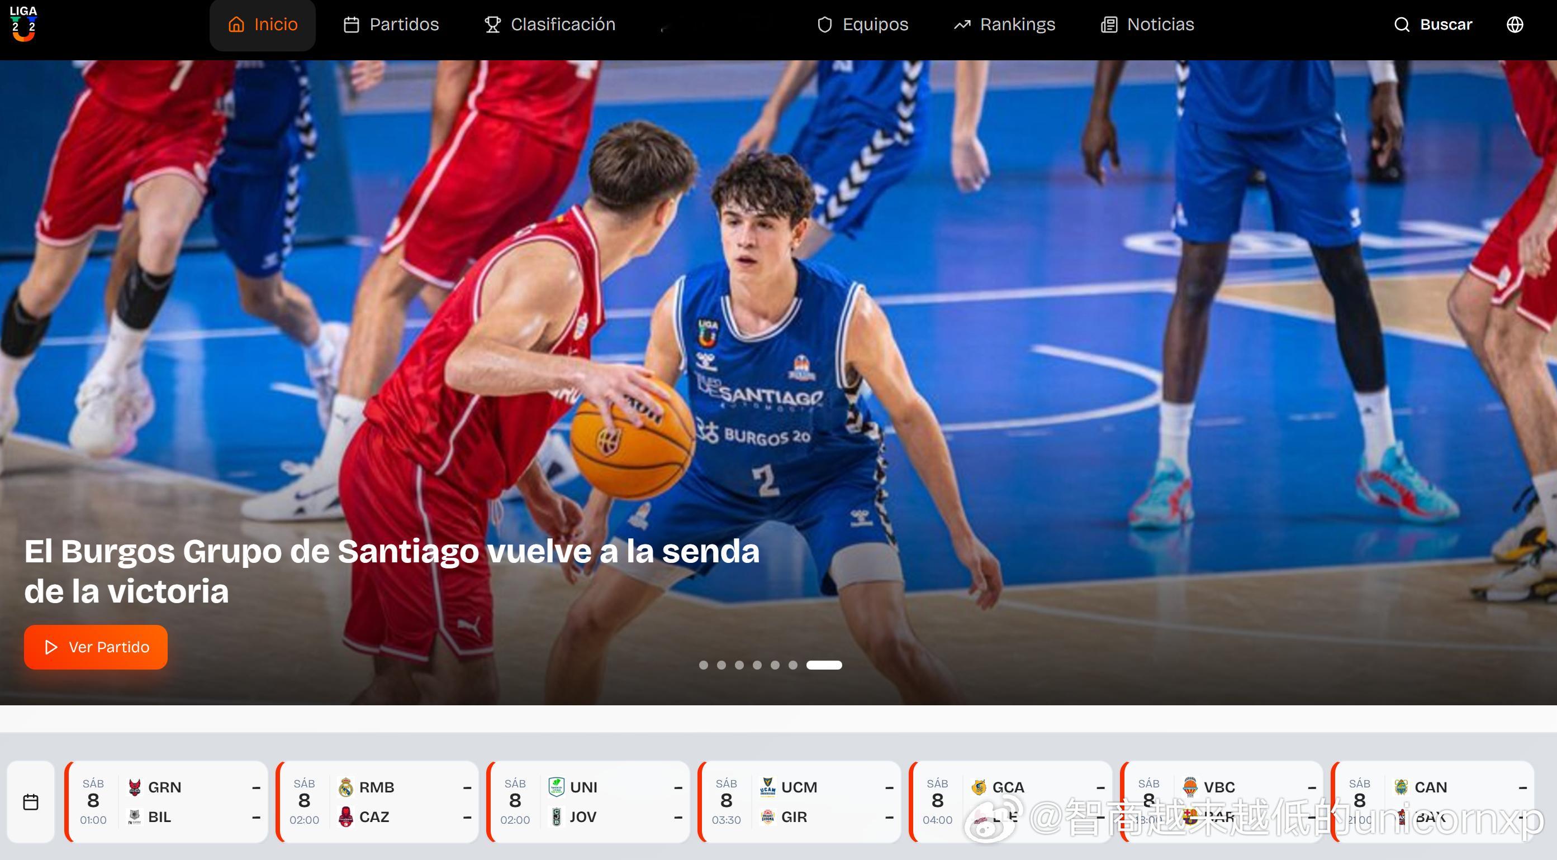This screenshot has width=1557, height=860.
Task: Click the UCAM crest next to UCM
Action: point(768,787)
